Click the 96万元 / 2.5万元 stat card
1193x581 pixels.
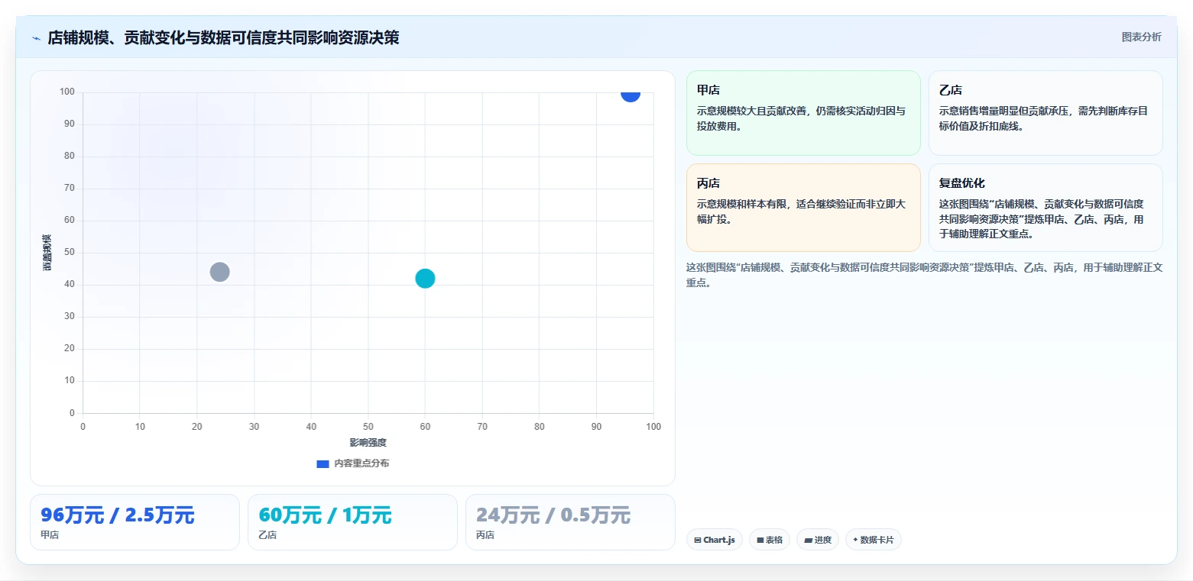click(135, 522)
